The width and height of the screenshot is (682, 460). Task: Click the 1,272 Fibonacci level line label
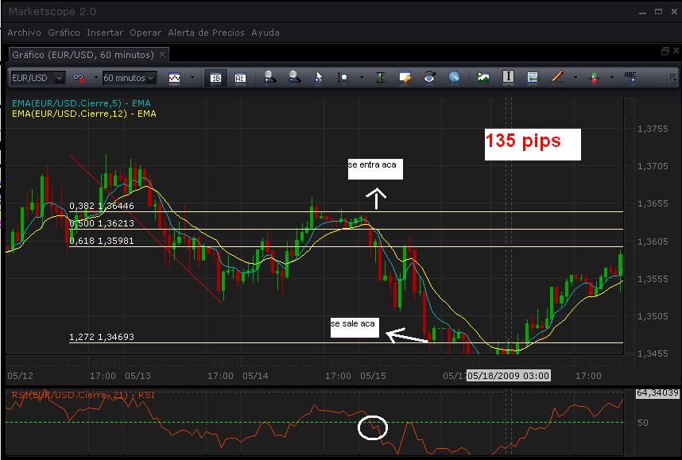click(x=102, y=337)
